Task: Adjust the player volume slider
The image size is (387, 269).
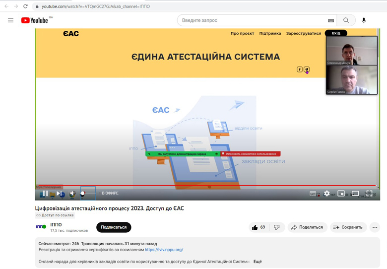Action: [88, 193]
